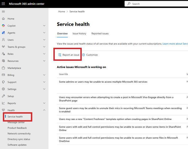Select Home label in the sidebar
Image resolution: width=188 pixels, height=149 pixels.
coord(11,19)
